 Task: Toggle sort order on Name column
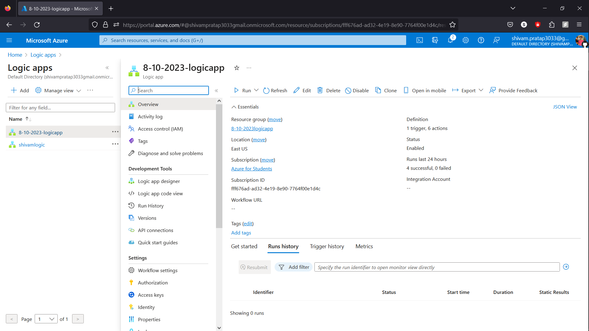28,119
